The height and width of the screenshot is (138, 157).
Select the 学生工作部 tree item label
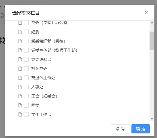[x=41, y=114]
